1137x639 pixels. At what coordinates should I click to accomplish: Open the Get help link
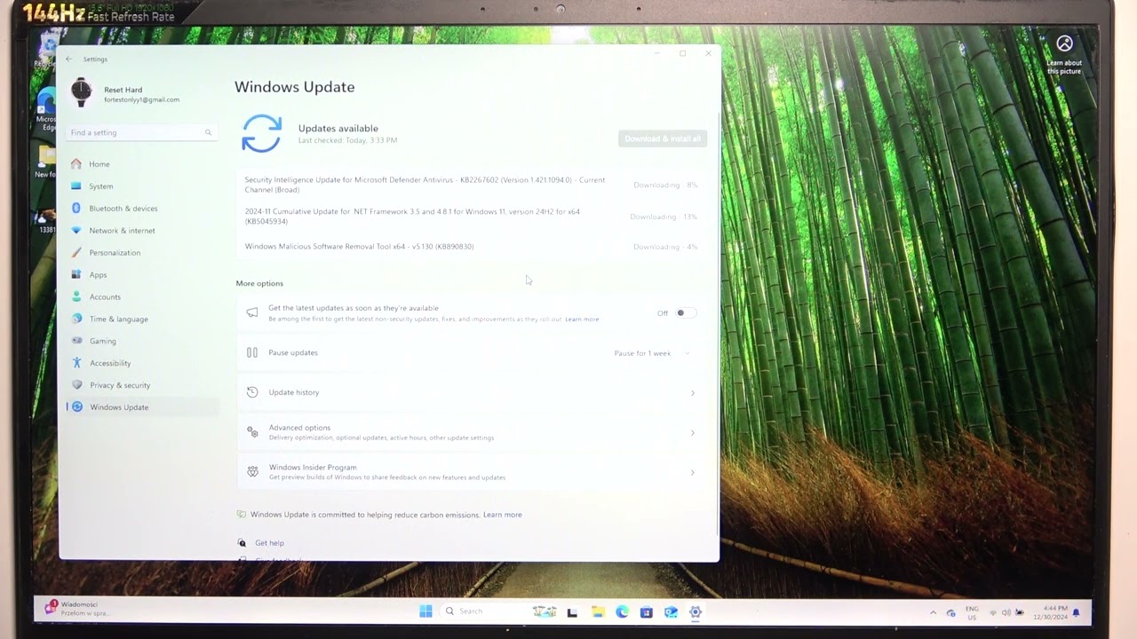(x=269, y=543)
